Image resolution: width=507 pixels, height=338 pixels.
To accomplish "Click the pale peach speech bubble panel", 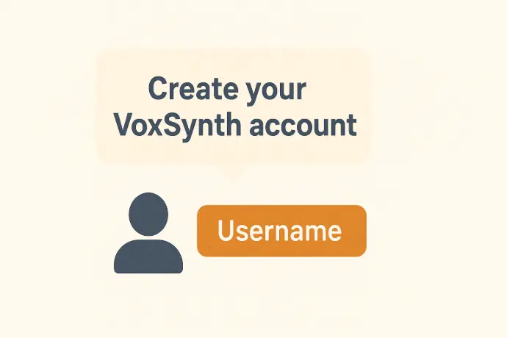I will (x=234, y=106).
